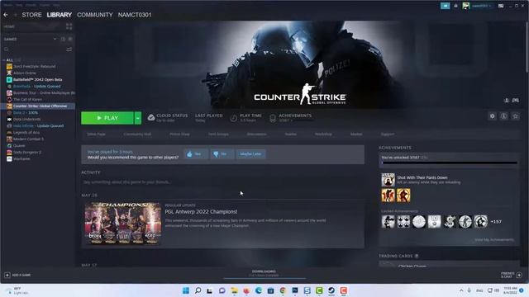Screen dimensions: 529x297
Task: Open the Windows Start button
Action: click(x=186, y=290)
